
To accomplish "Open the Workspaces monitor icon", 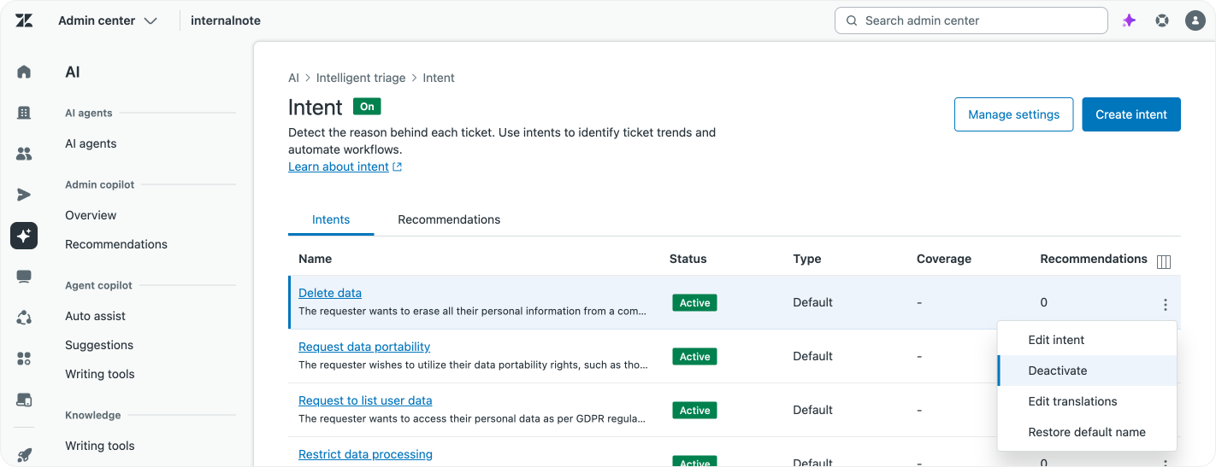I will 24,277.
